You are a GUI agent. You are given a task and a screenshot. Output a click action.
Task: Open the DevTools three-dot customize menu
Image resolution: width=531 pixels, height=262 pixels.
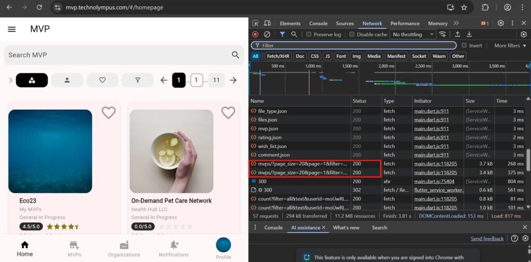(x=512, y=23)
